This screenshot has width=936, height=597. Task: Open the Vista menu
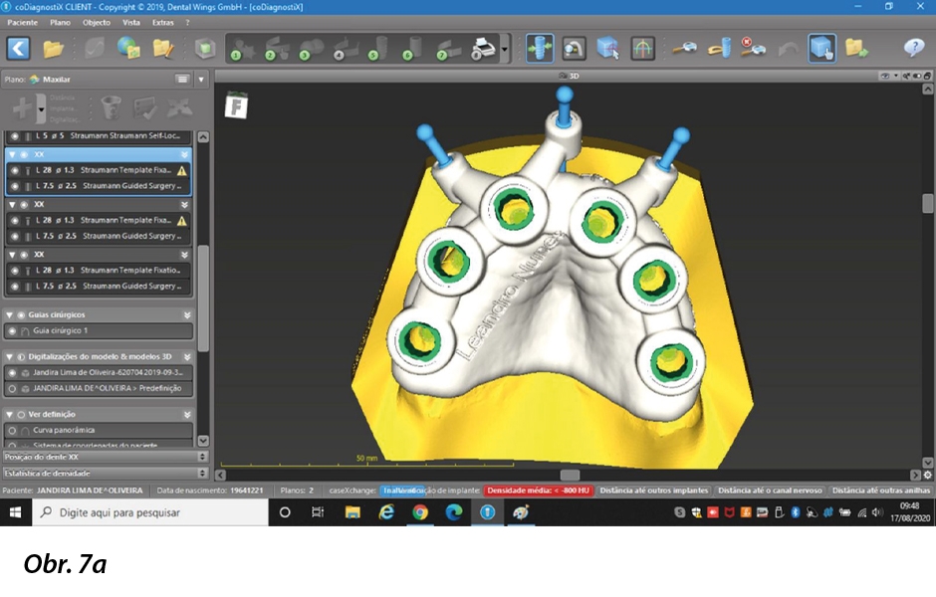(x=131, y=23)
